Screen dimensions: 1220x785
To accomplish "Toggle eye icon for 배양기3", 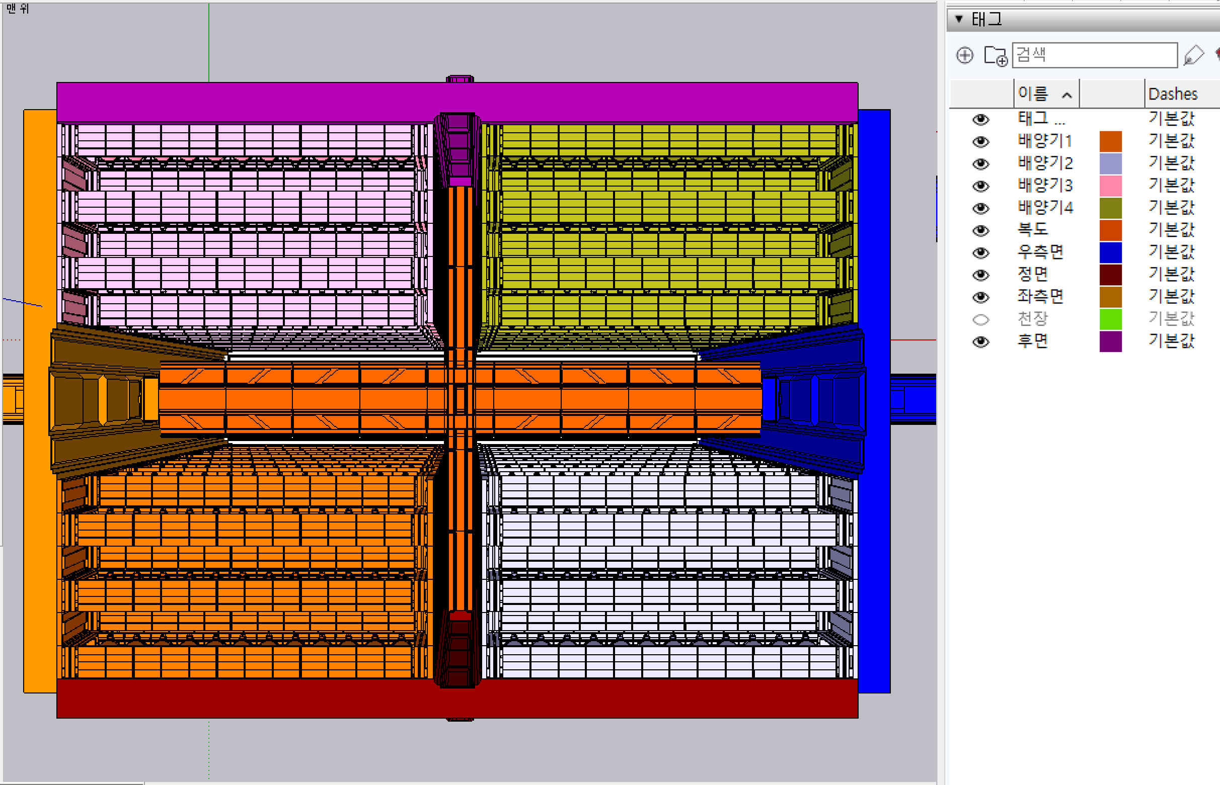I will pyautogui.click(x=980, y=186).
